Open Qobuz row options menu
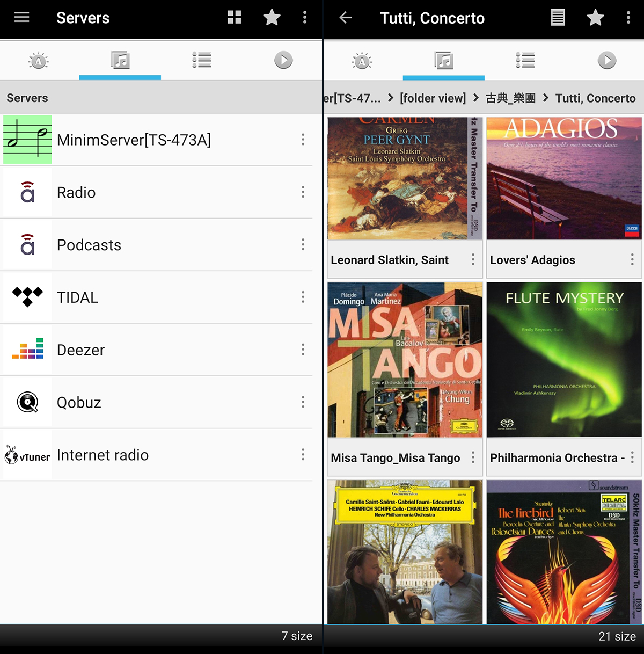This screenshot has width=644, height=654. (303, 403)
